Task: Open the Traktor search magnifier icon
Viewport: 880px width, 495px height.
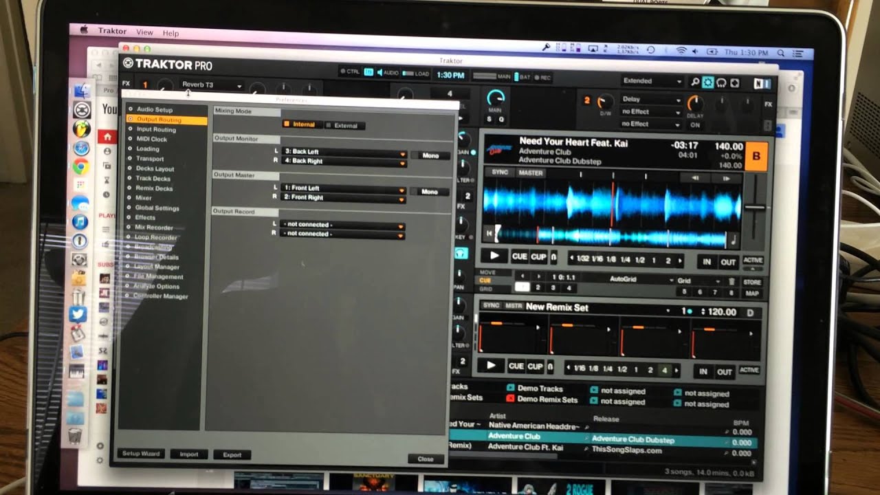Action: [x=695, y=82]
